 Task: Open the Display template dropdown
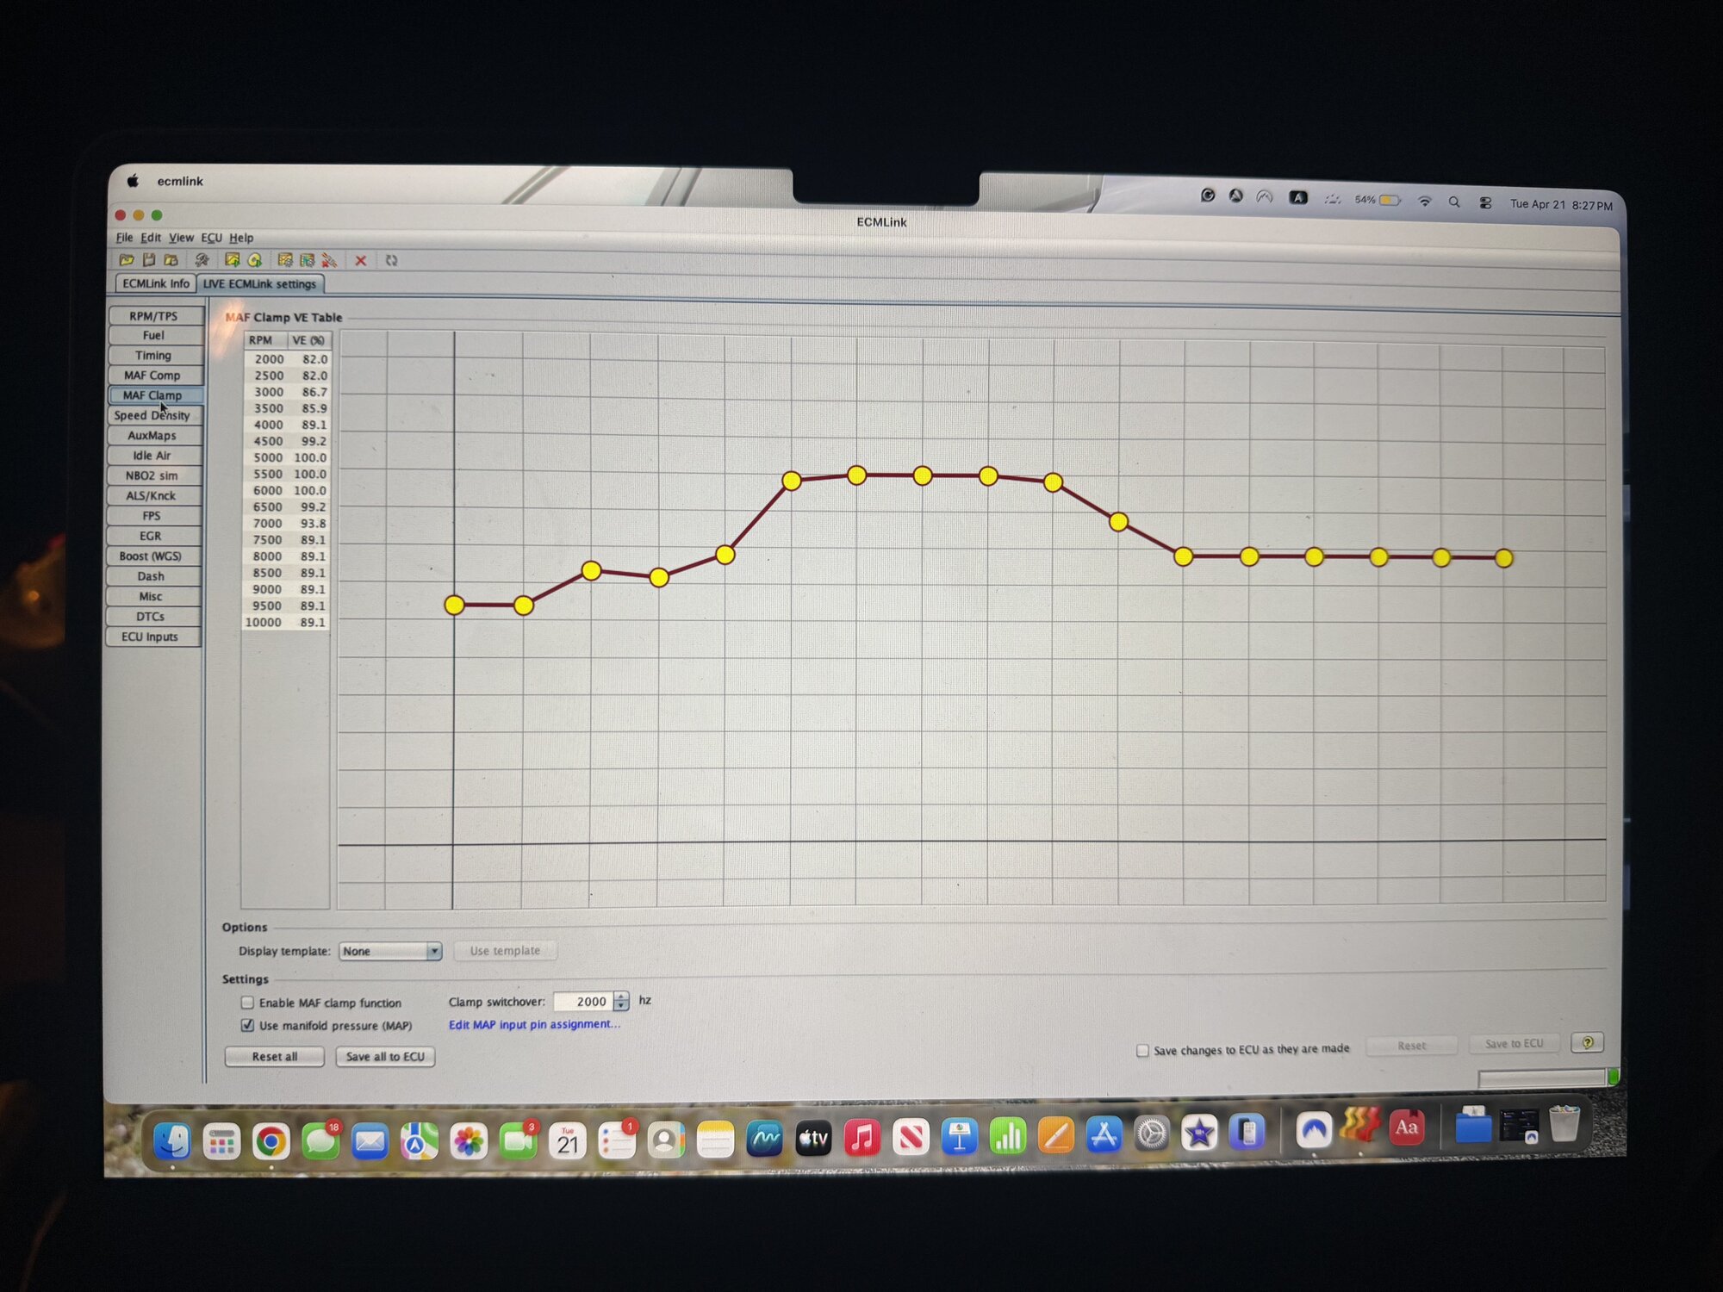pos(390,951)
